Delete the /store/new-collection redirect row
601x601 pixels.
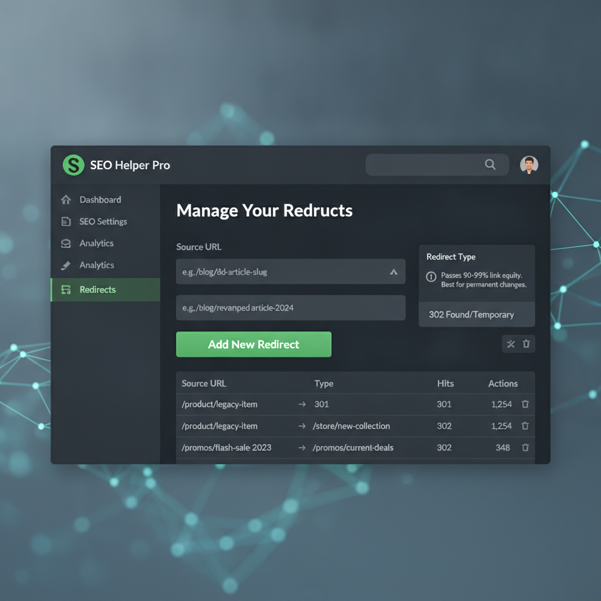click(525, 426)
